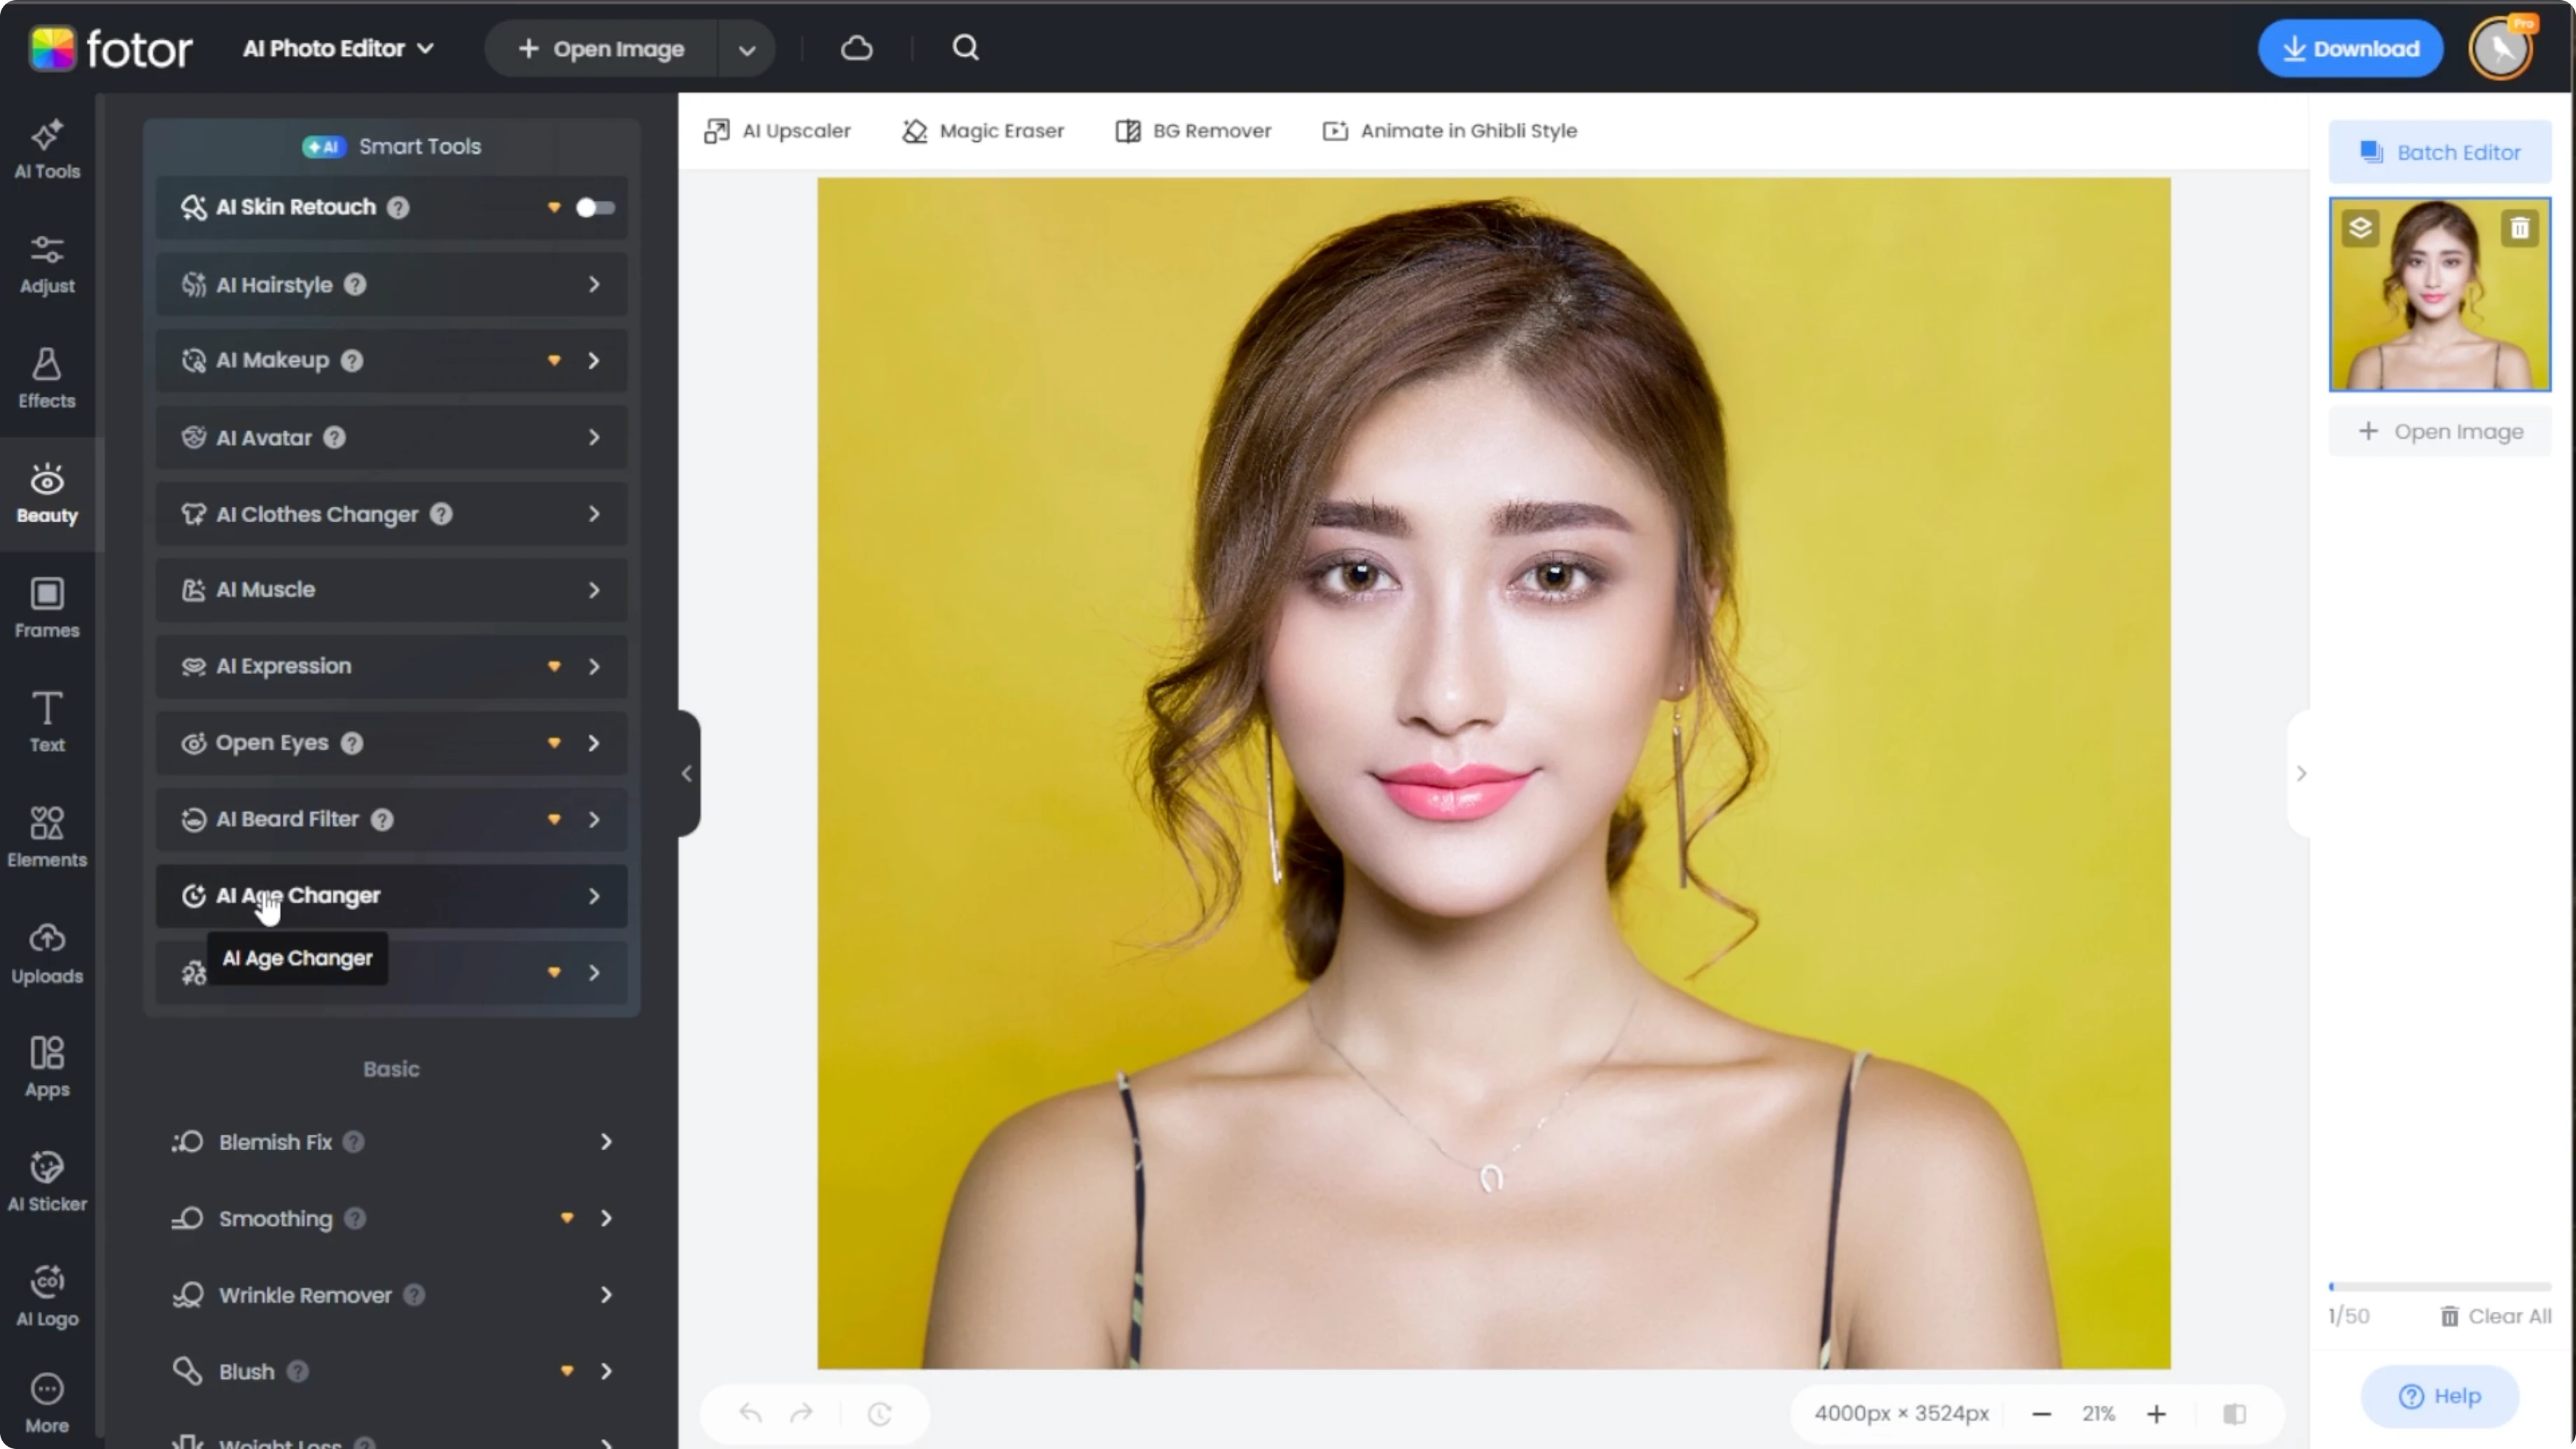This screenshot has height=1449, width=2576.
Task: Open the Adjust sidebar panel
Action: click(47, 265)
